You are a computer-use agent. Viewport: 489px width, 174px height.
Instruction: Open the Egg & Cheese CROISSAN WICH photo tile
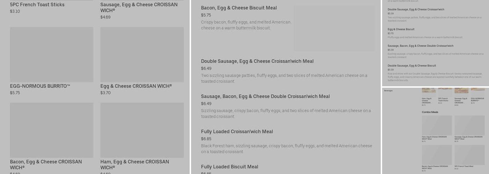(142, 55)
